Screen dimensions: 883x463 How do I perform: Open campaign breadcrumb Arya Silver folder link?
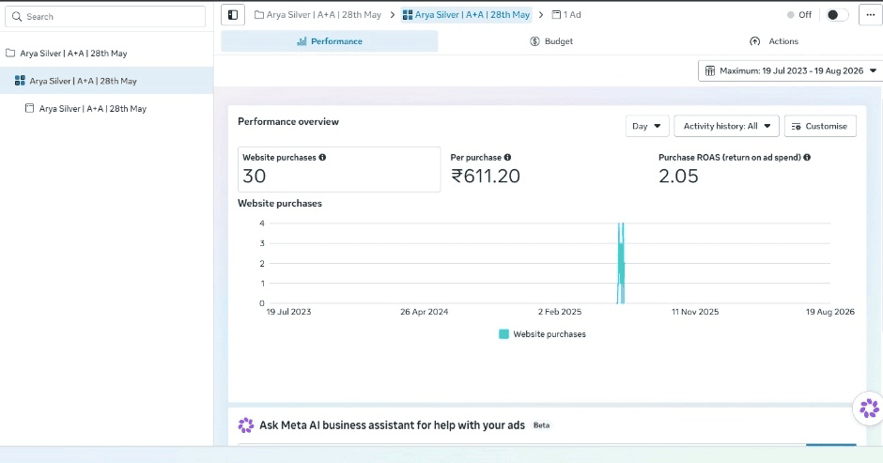(318, 15)
